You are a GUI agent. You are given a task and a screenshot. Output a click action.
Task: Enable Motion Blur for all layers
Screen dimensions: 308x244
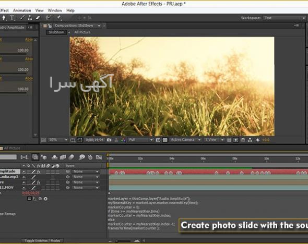[72, 157]
